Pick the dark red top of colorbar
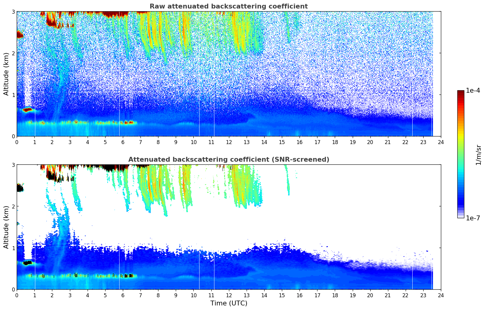 coord(461,92)
